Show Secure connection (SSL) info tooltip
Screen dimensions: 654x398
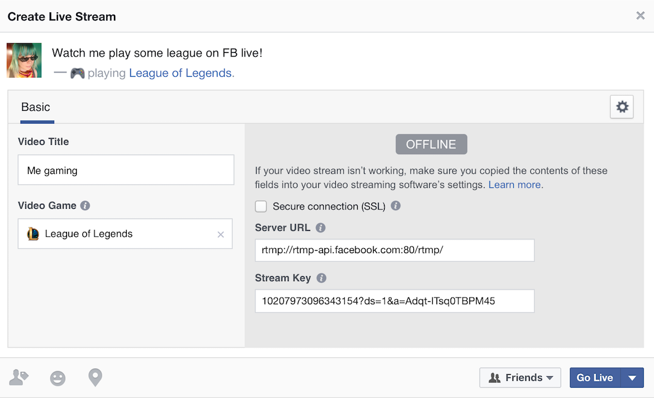coord(396,206)
